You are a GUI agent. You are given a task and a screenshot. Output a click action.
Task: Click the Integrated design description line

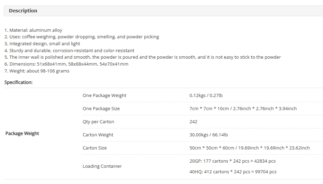42,43
